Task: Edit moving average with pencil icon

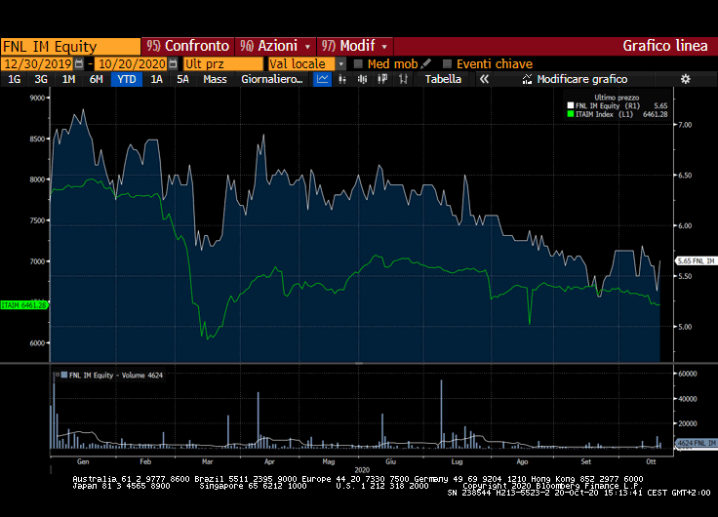Action: pos(426,63)
